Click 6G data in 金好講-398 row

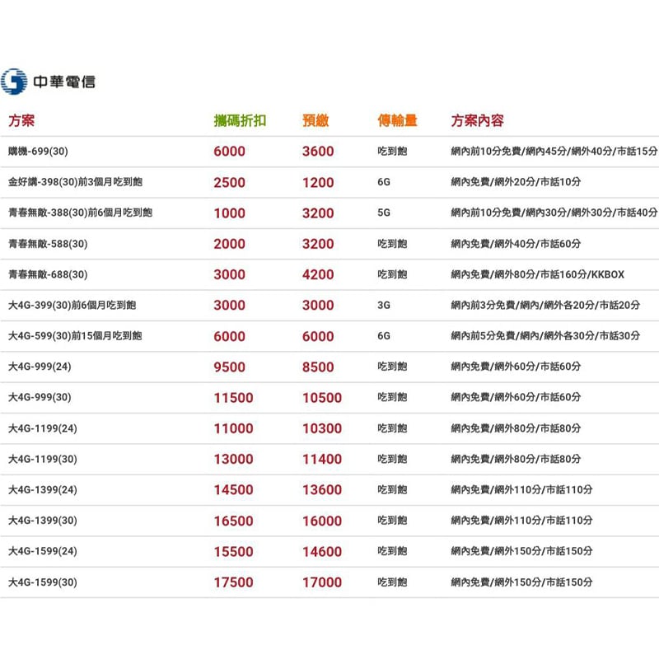pyautogui.click(x=384, y=182)
